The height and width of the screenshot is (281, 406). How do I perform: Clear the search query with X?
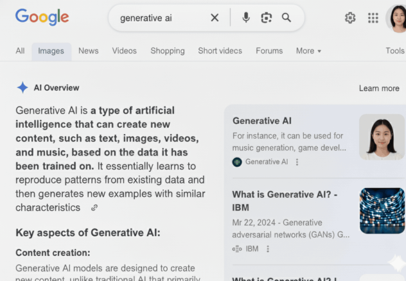click(215, 18)
